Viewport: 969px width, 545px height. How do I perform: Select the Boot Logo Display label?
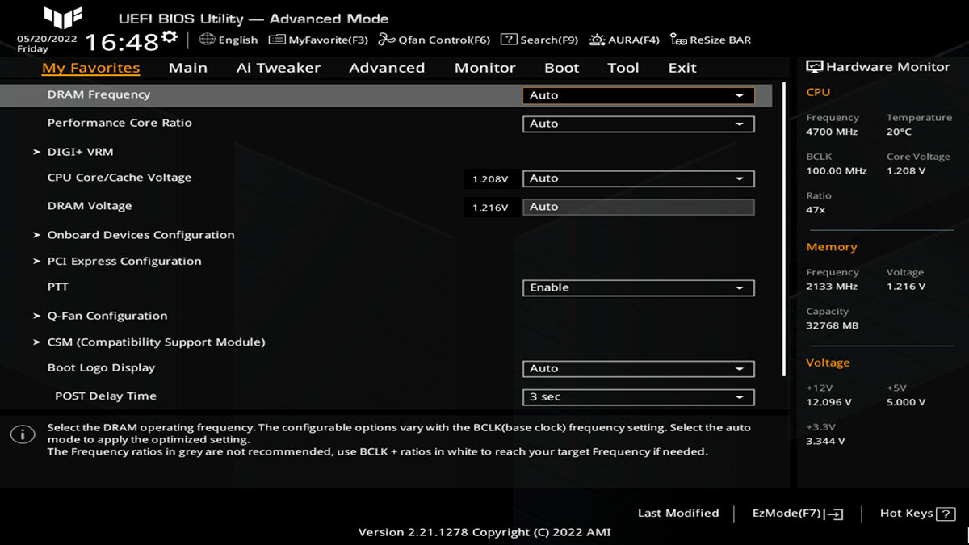pyautogui.click(x=101, y=367)
